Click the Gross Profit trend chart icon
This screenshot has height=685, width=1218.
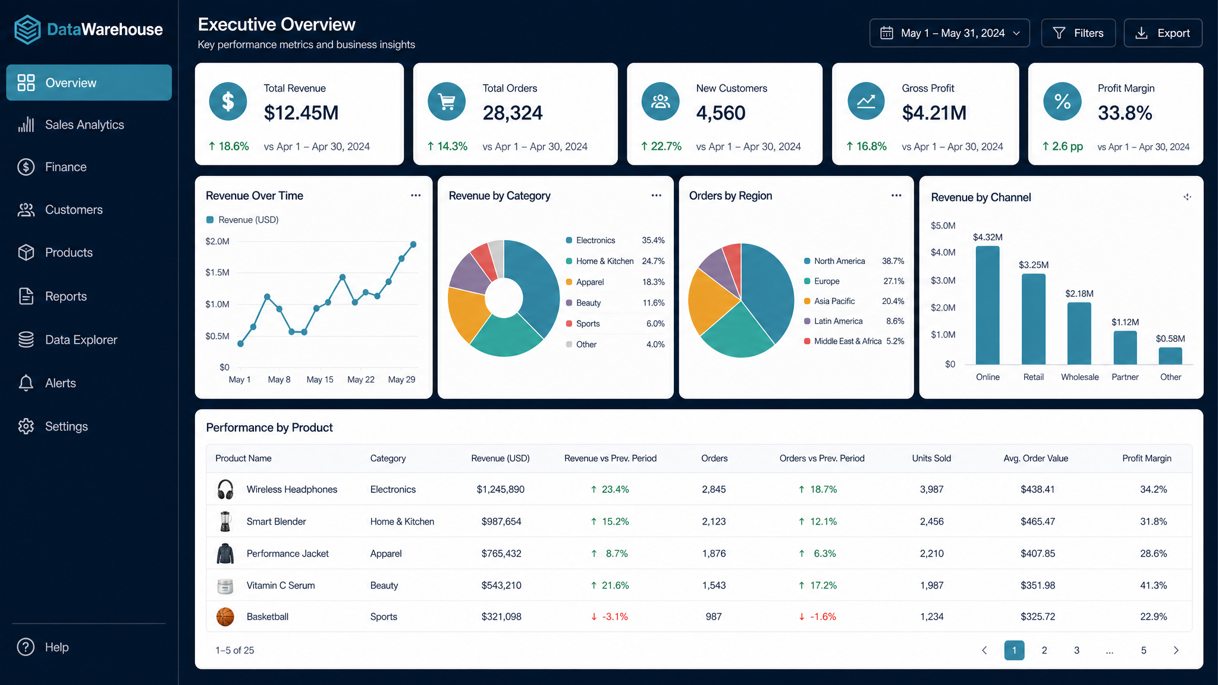pos(866,102)
